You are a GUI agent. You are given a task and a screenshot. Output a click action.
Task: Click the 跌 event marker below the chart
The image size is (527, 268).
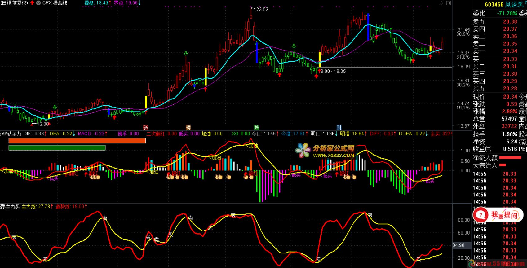point(257,127)
